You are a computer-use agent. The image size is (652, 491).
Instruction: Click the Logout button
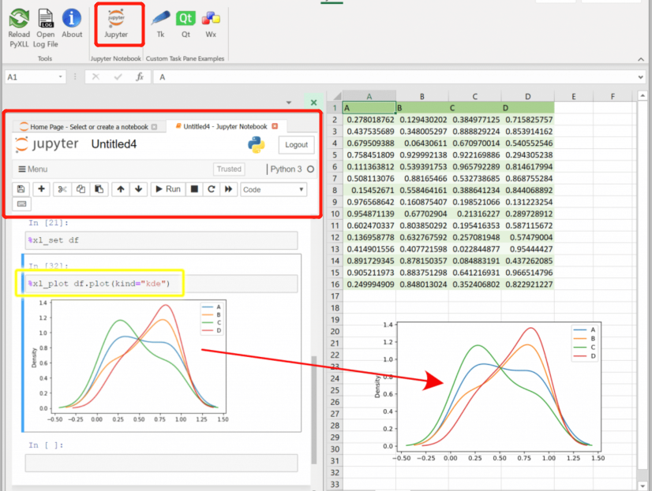(296, 145)
